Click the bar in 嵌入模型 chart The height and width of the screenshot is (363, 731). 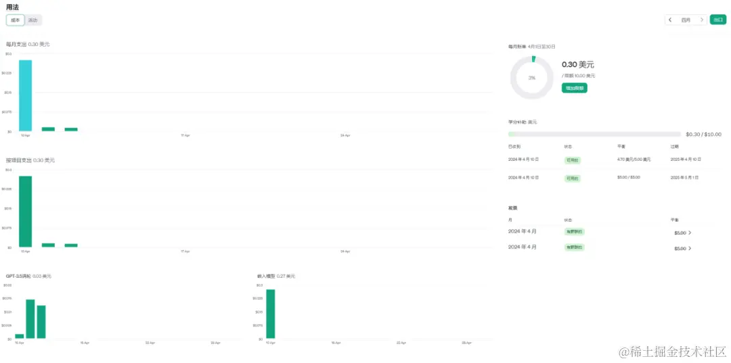[270, 314]
